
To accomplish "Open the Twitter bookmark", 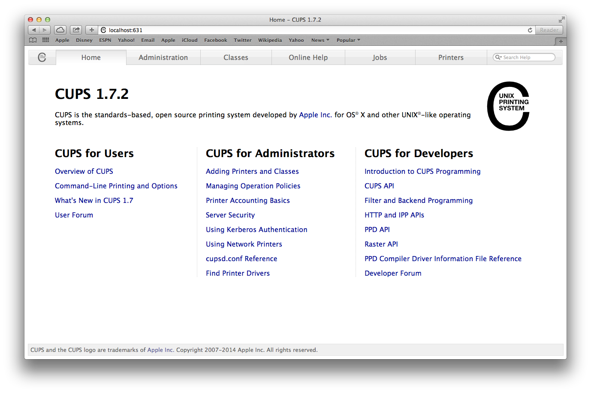I will pos(243,40).
